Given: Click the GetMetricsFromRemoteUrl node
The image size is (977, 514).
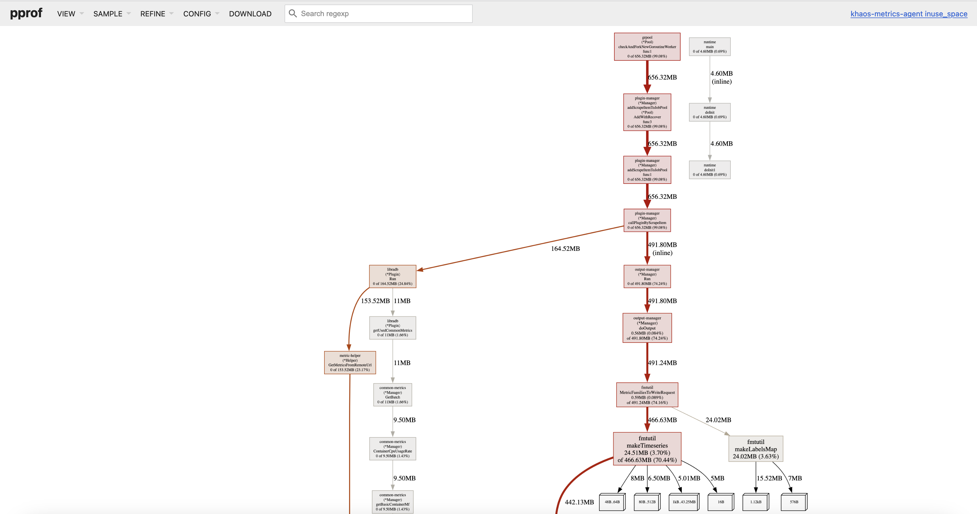Looking at the screenshot, I should (x=350, y=363).
